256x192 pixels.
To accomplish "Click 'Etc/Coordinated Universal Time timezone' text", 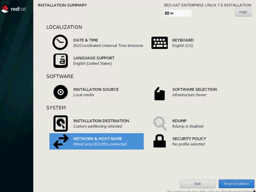I will click(x=108, y=46).
